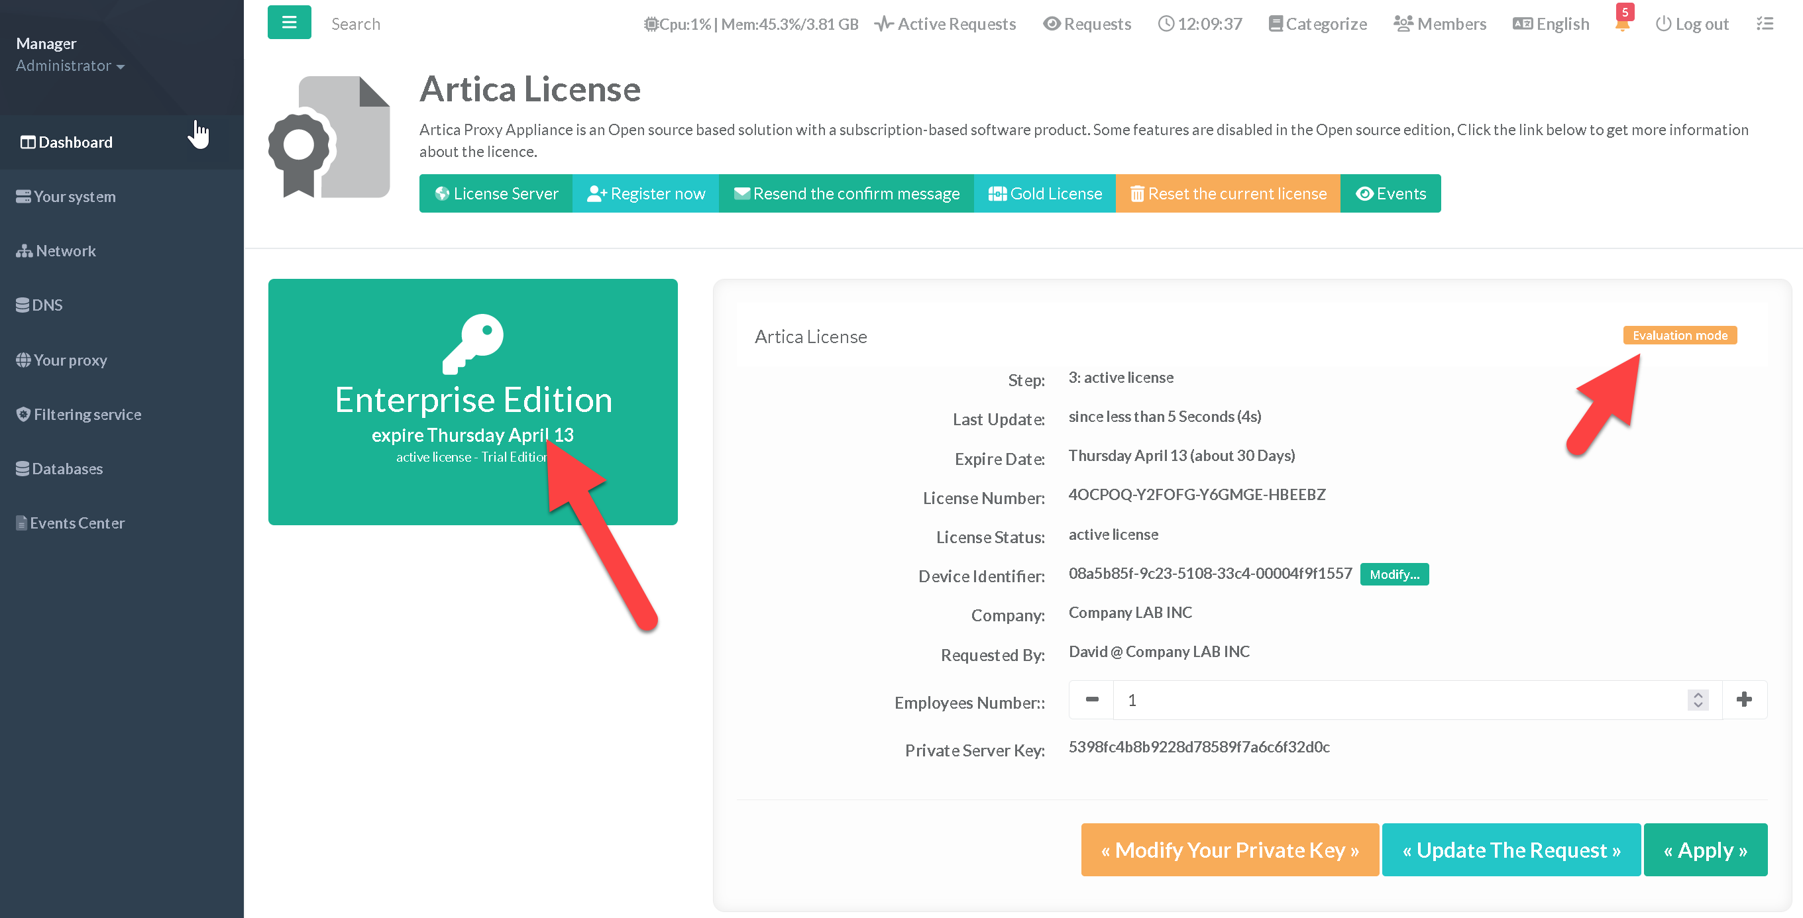The width and height of the screenshot is (1803, 918).
Task: Click the Requests eye icon
Action: tap(1052, 25)
